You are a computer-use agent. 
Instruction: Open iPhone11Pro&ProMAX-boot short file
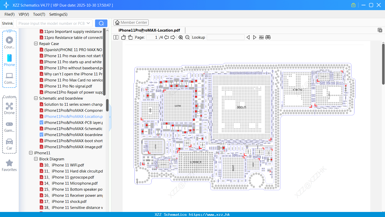(71, 141)
